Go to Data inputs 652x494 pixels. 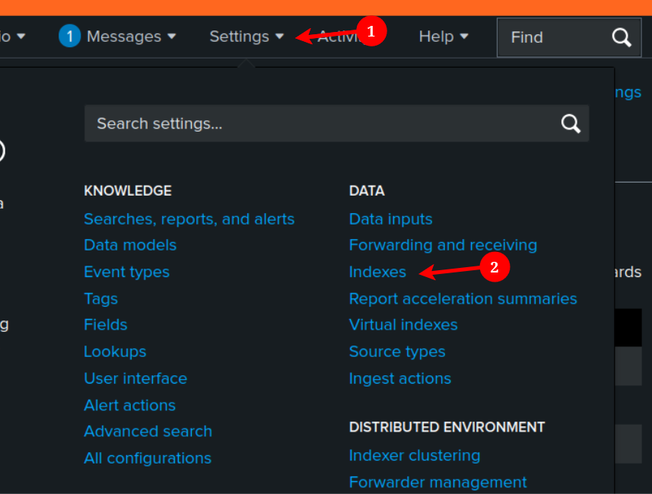click(x=390, y=219)
